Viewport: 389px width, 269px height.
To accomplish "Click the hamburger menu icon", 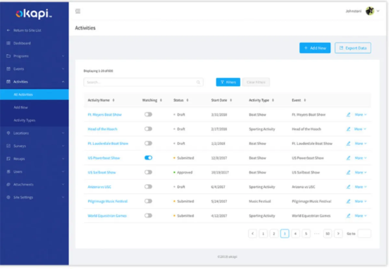I will pos(78,11).
